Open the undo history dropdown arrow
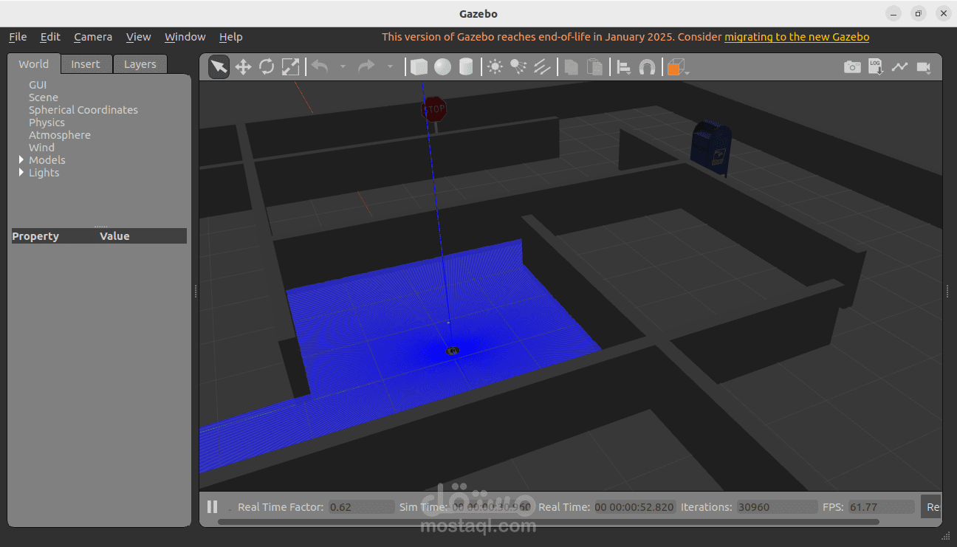 click(343, 67)
